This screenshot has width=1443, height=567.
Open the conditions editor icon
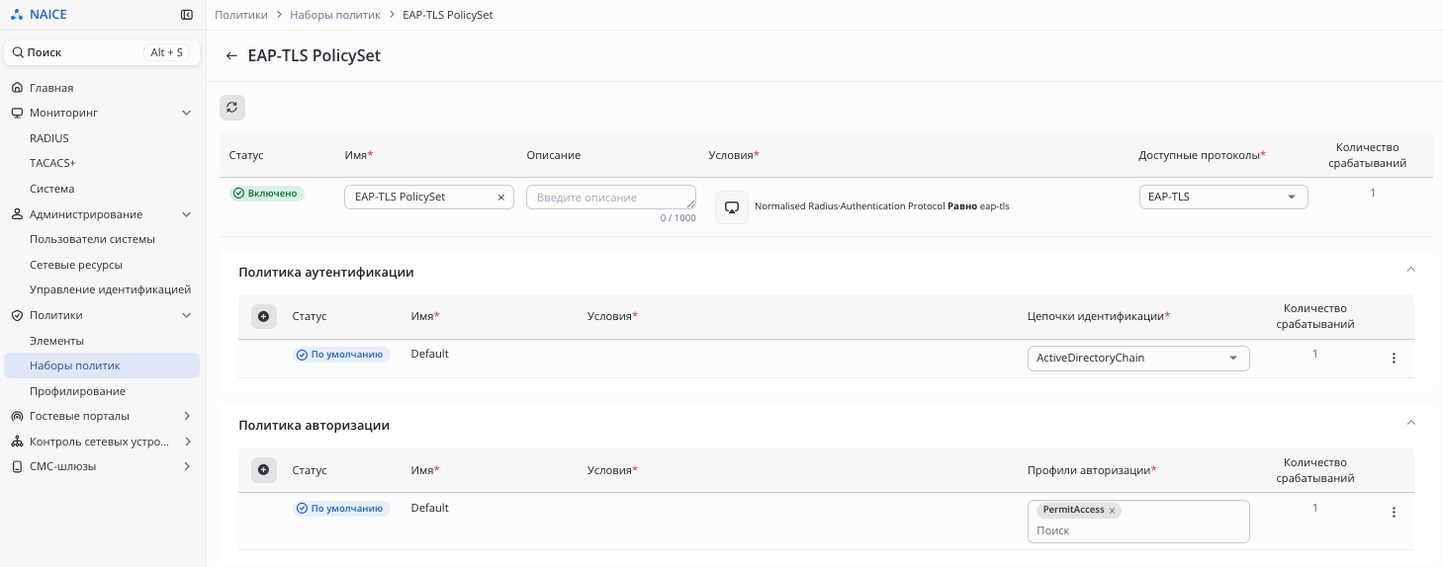coord(732,207)
